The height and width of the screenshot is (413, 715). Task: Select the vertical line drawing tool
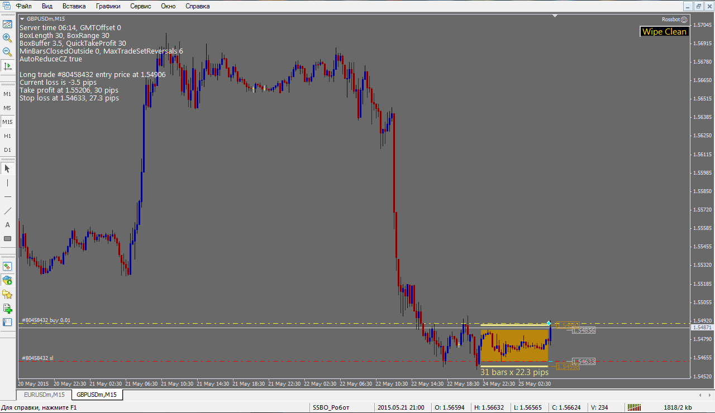coord(7,183)
